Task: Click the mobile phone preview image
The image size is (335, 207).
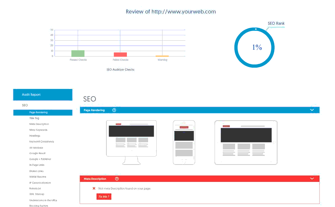Action: [x=184, y=142]
